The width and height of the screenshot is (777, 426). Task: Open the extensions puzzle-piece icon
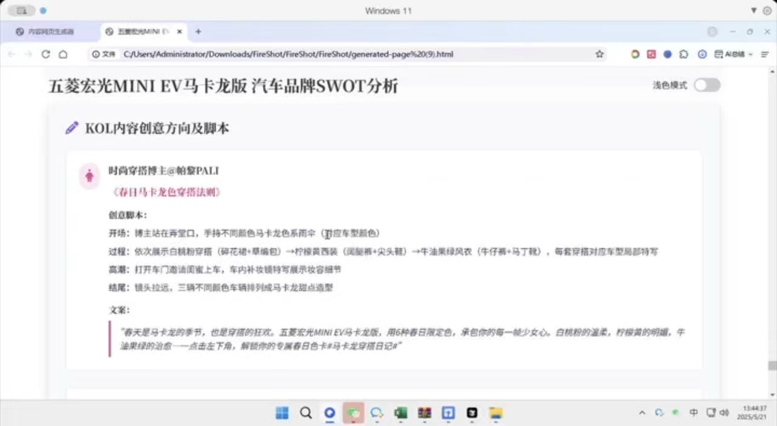684,54
